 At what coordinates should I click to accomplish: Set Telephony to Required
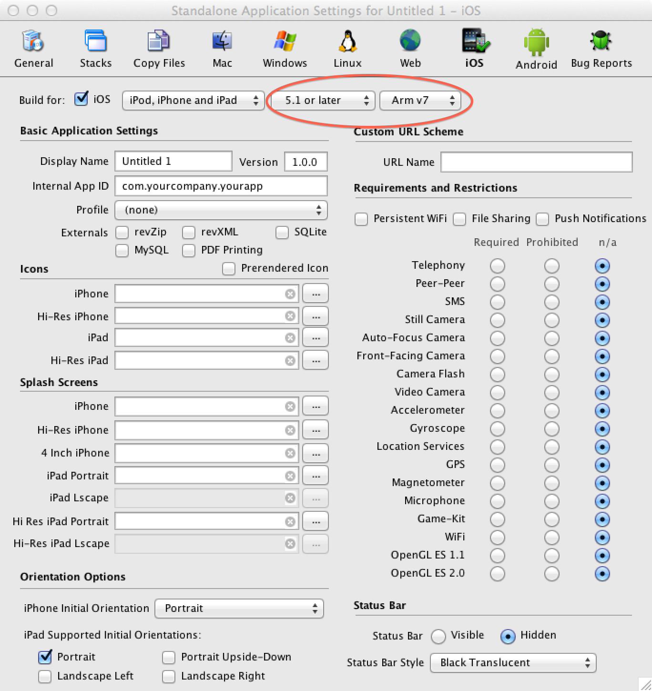497,266
